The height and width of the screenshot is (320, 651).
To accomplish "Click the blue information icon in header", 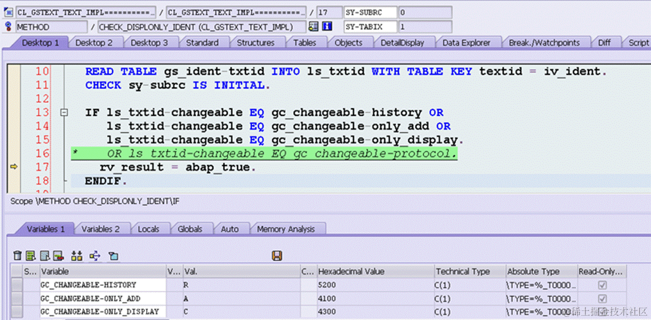I will click(x=327, y=27).
